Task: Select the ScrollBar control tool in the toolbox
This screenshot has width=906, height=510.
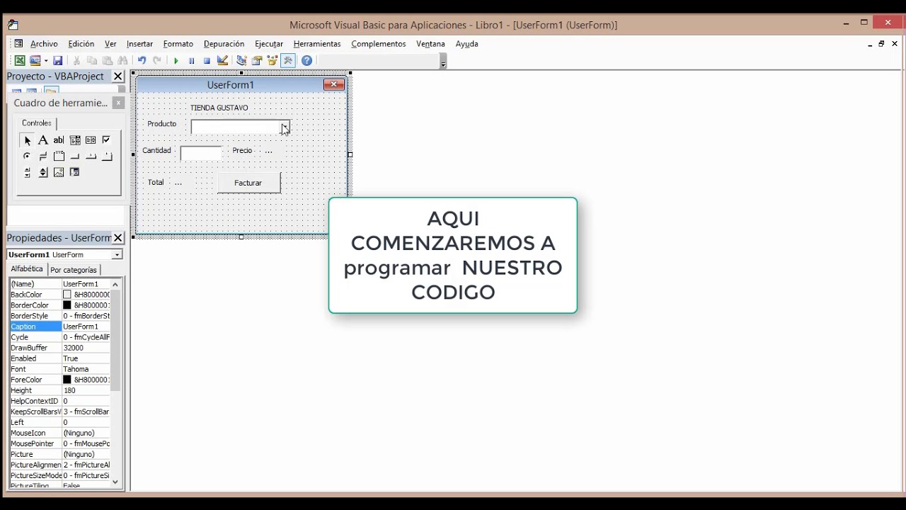Action: (x=27, y=172)
